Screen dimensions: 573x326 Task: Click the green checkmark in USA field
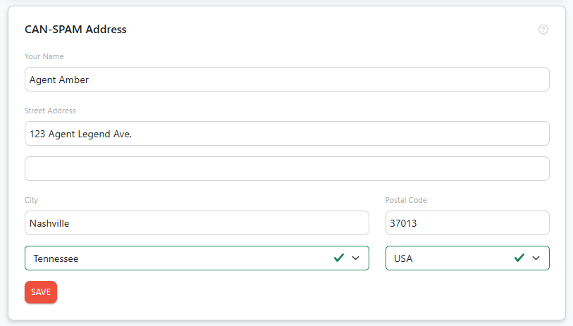pos(519,258)
